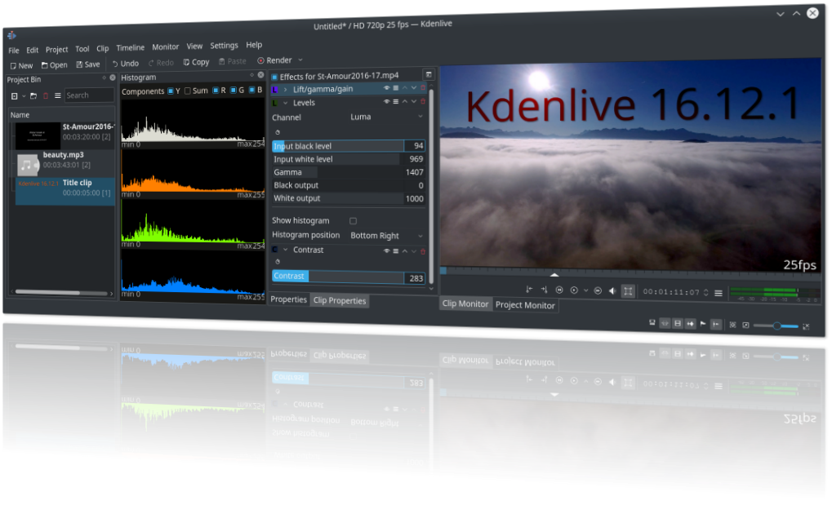Mute audio with the monitor volume icon
Viewport: 832px width, 514px height.
[612, 289]
